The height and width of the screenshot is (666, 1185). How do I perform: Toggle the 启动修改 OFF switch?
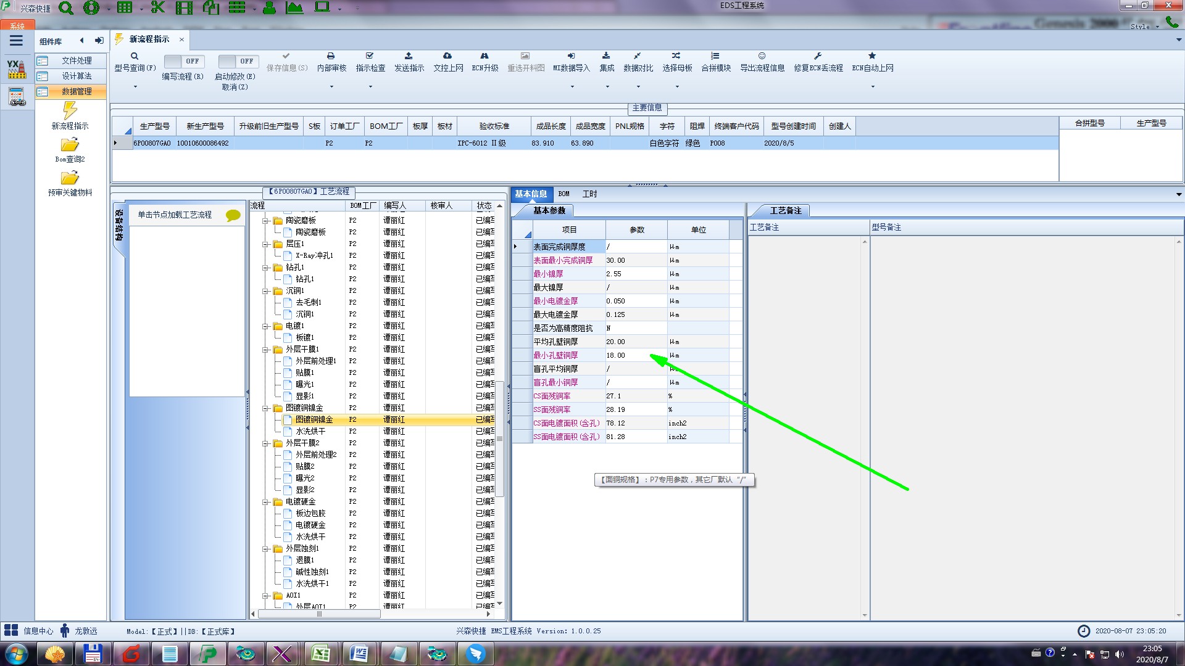(237, 61)
